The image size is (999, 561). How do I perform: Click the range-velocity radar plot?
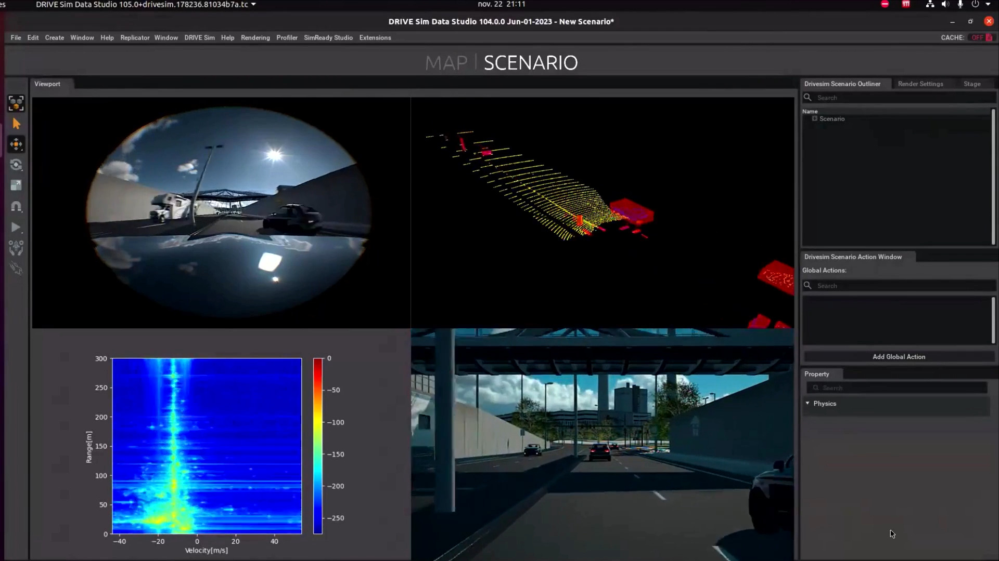207,446
